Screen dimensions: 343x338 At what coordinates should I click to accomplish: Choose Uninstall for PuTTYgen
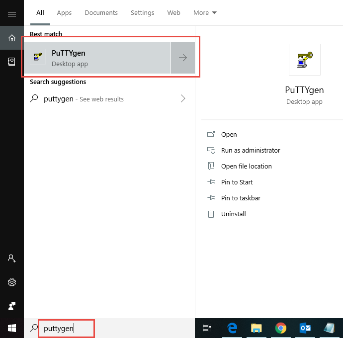pyautogui.click(x=234, y=214)
